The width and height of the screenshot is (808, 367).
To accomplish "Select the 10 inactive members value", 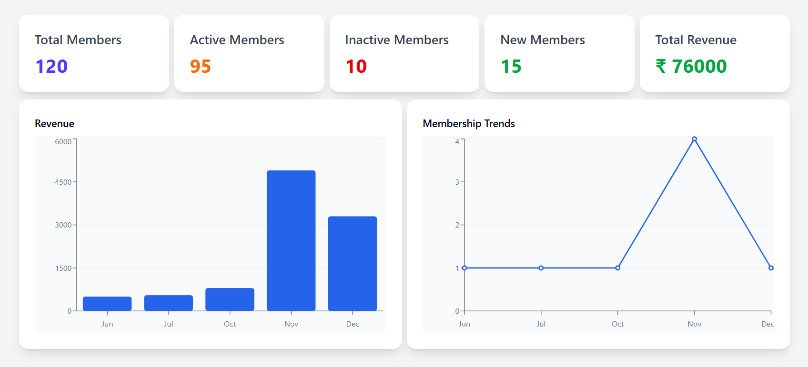I will click(x=356, y=66).
